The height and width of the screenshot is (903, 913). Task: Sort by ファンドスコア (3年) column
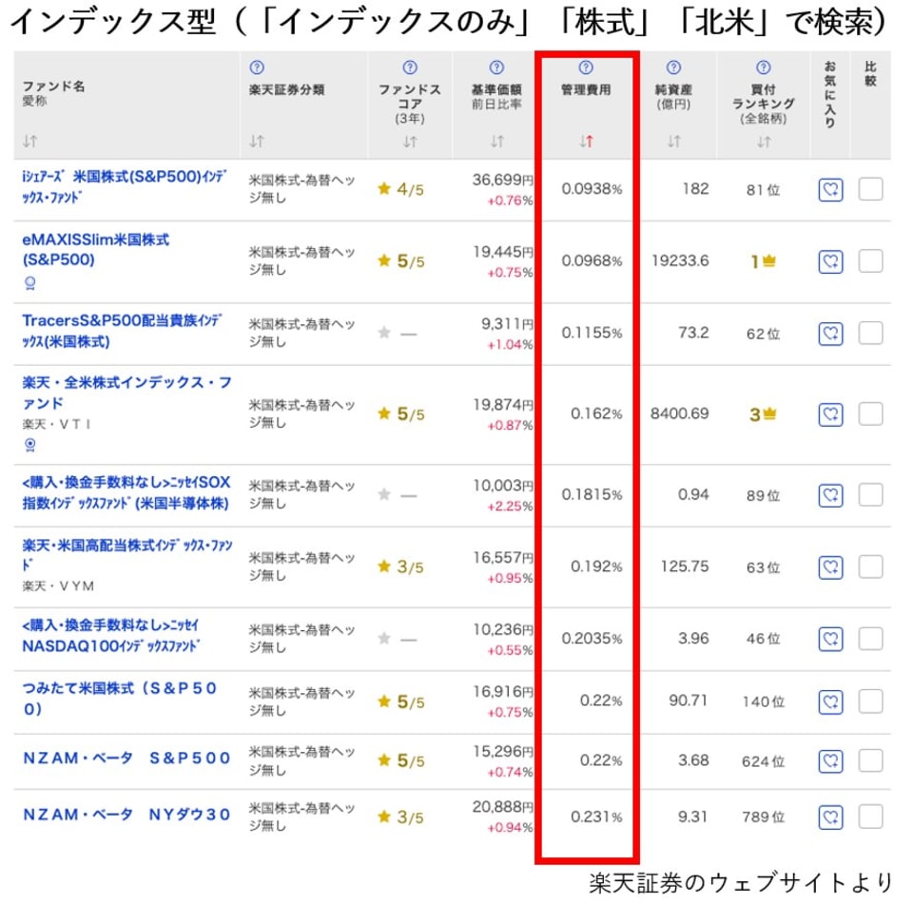(x=410, y=142)
